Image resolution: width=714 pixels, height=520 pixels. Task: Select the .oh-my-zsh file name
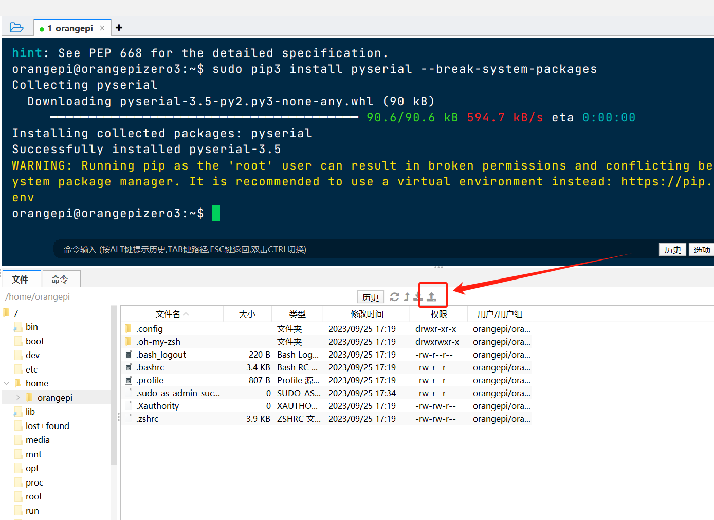pos(158,342)
